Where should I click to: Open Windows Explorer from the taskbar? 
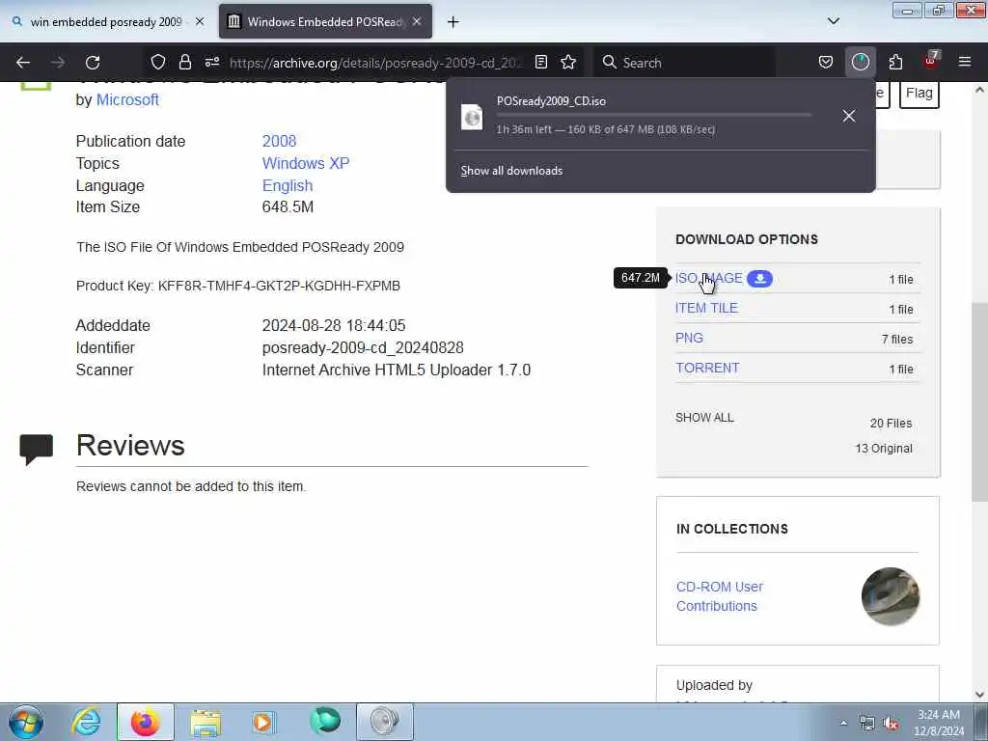(205, 724)
